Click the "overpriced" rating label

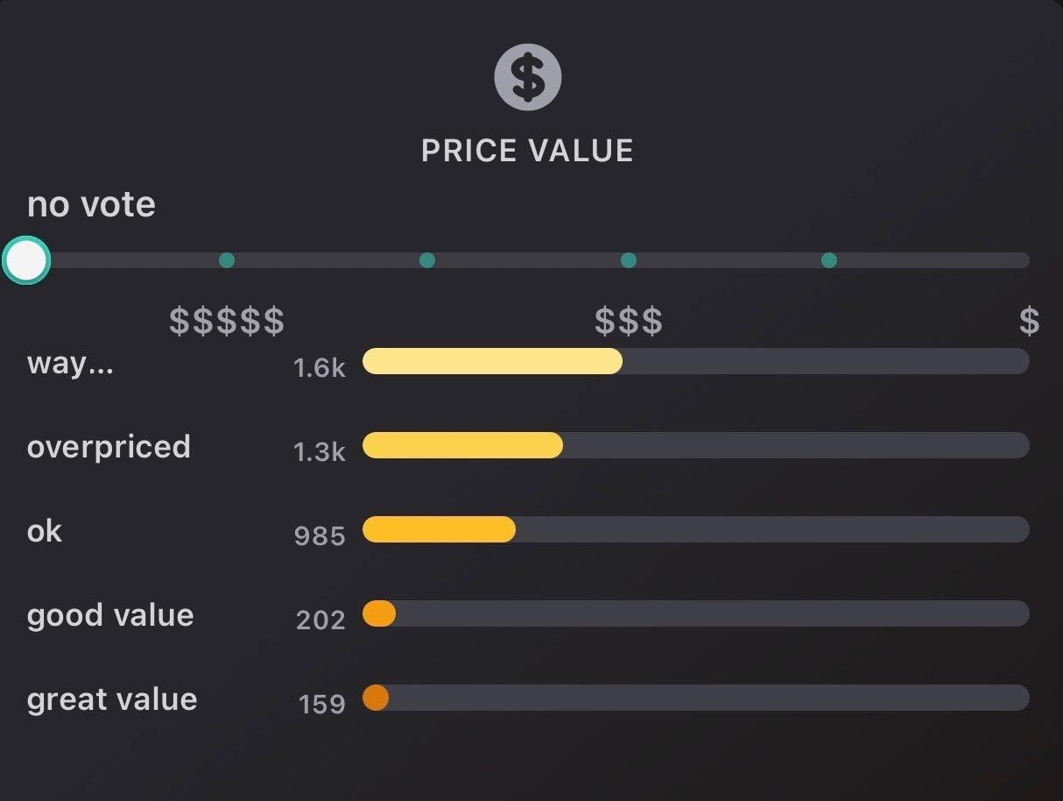[x=109, y=447]
